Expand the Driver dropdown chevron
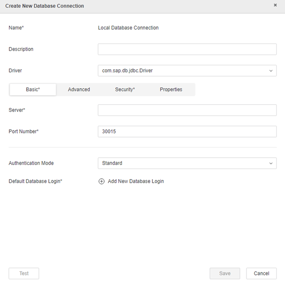The height and width of the screenshot is (289, 285). (270, 71)
